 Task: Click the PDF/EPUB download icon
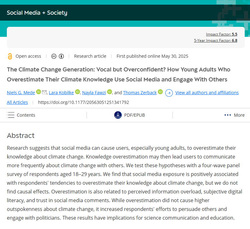[118, 115]
